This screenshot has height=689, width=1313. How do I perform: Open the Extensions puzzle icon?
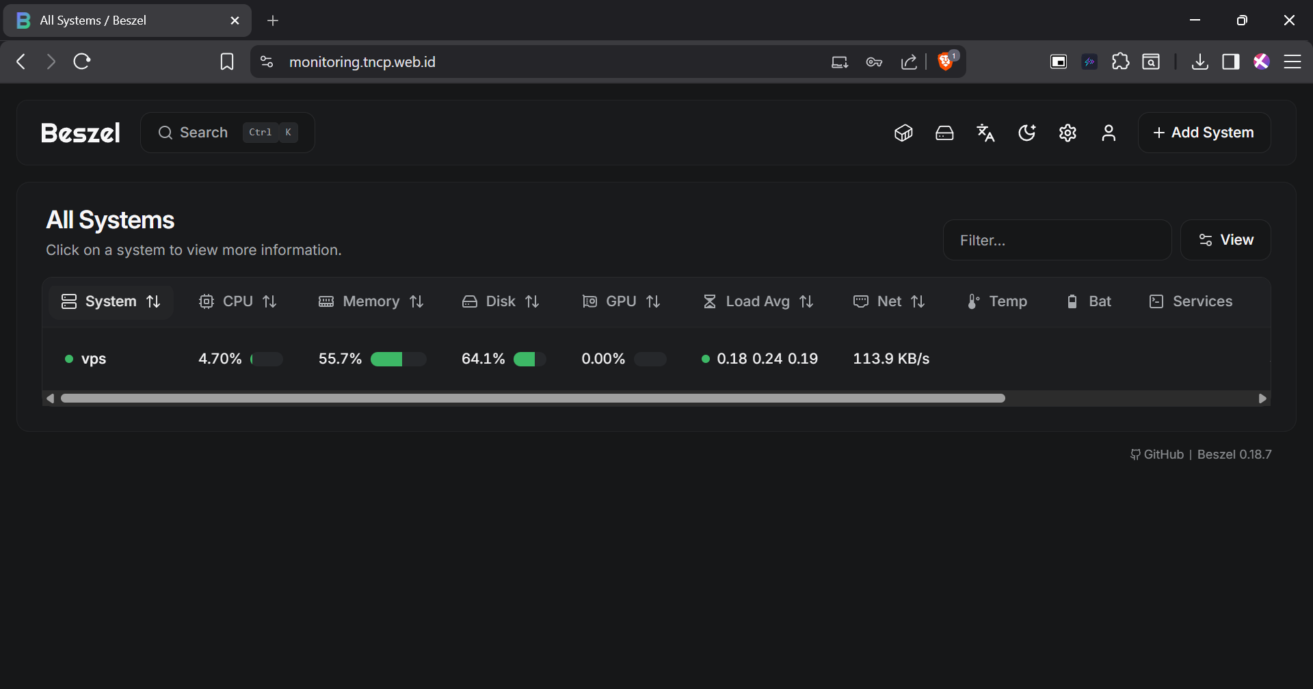click(x=1121, y=62)
